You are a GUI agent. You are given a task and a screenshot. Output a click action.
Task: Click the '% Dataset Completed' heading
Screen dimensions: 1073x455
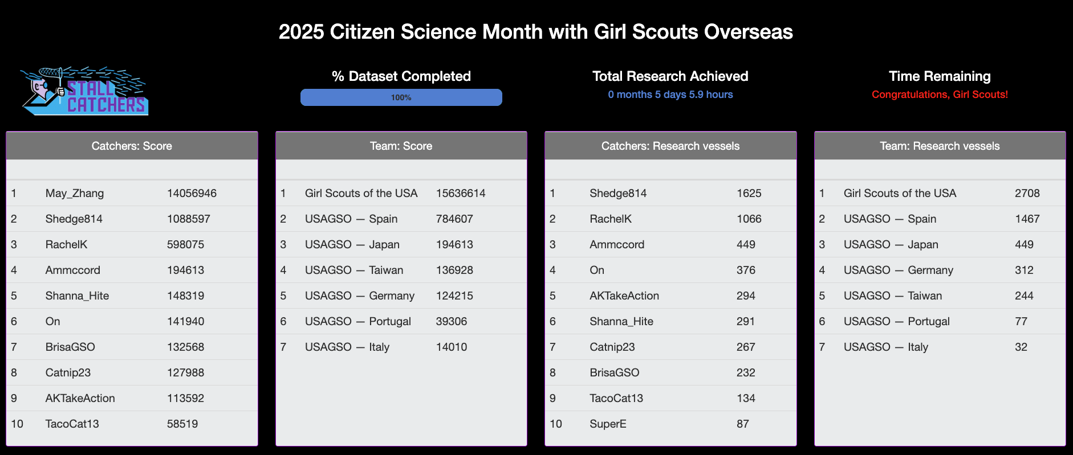tap(401, 76)
